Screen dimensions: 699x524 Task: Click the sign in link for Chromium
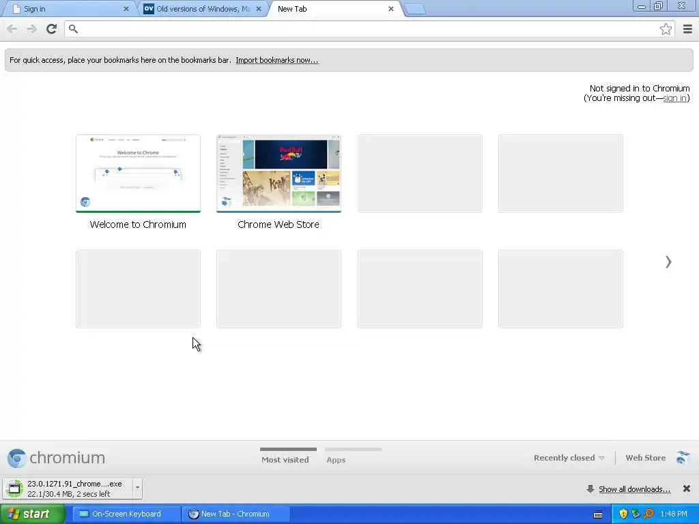pyautogui.click(x=674, y=98)
